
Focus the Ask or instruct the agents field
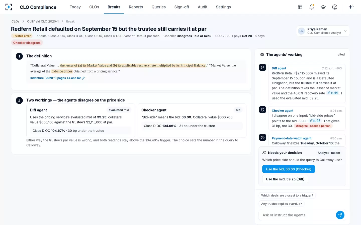298,215
